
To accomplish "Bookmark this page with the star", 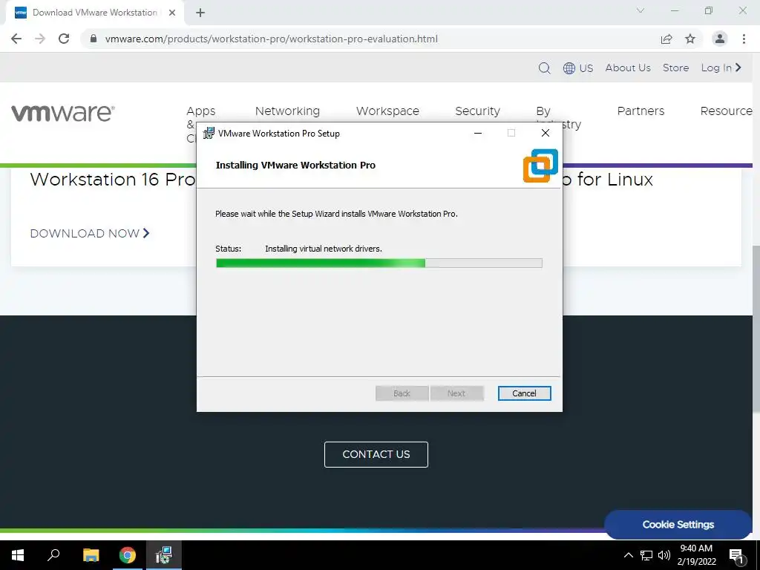I will pyautogui.click(x=690, y=39).
